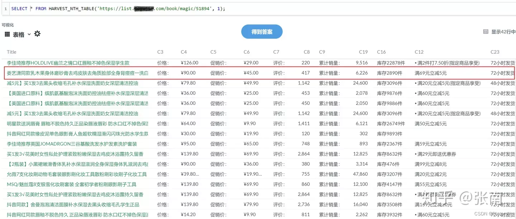Open the 抖音网红同款橡皮泥单色眼影膏 title link

tap(77, 133)
